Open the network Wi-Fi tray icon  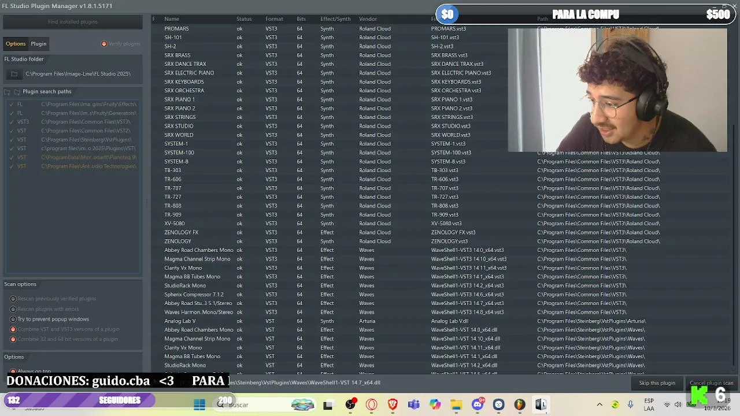point(667,404)
